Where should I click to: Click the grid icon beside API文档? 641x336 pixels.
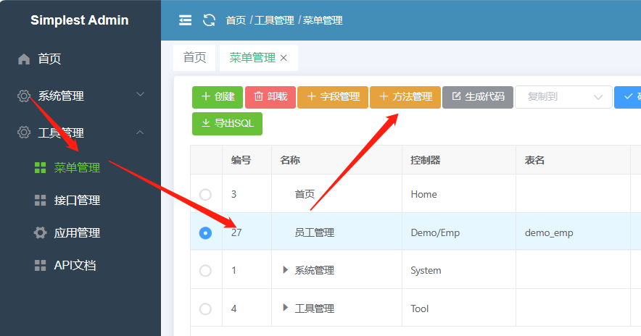pyautogui.click(x=41, y=266)
